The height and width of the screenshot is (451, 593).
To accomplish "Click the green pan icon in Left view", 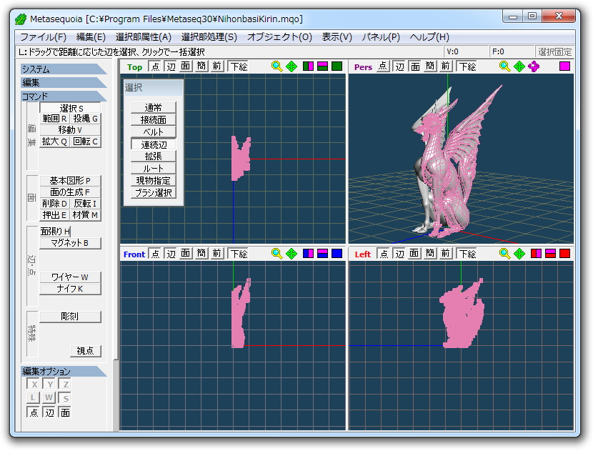I will click(519, 254).
